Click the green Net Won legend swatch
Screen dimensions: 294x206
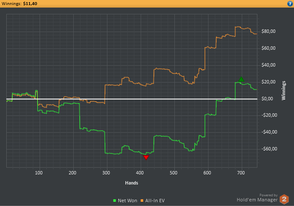pos(115,201)
